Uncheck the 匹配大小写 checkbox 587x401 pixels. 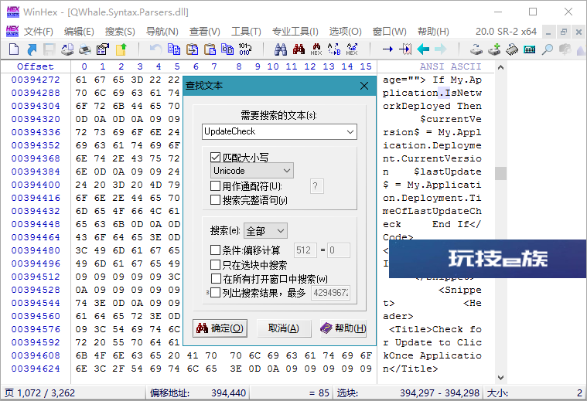pyautogui.click(x=215, y=158)
